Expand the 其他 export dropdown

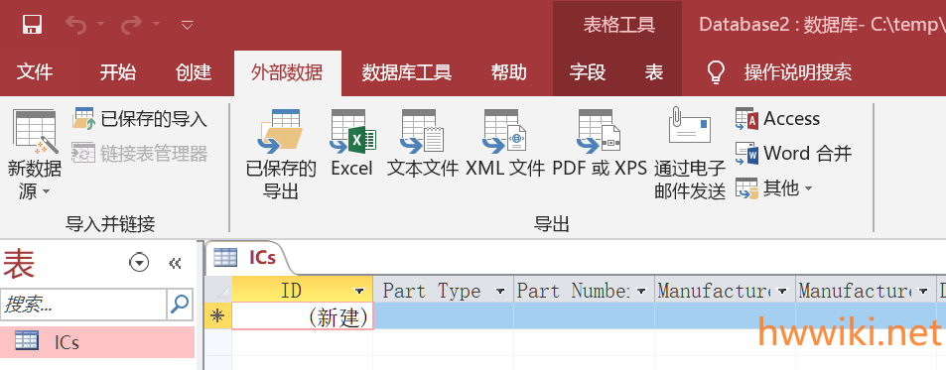click(x=774, y=188)
